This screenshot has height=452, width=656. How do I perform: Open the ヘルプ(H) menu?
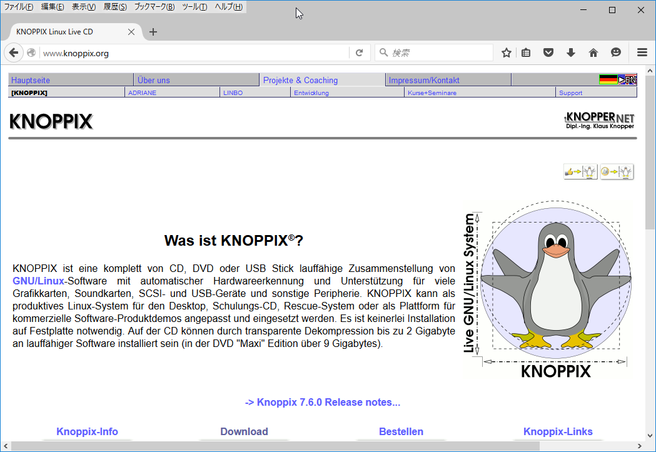point(228,7)
